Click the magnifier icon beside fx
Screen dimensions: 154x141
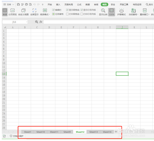(37, 22)
